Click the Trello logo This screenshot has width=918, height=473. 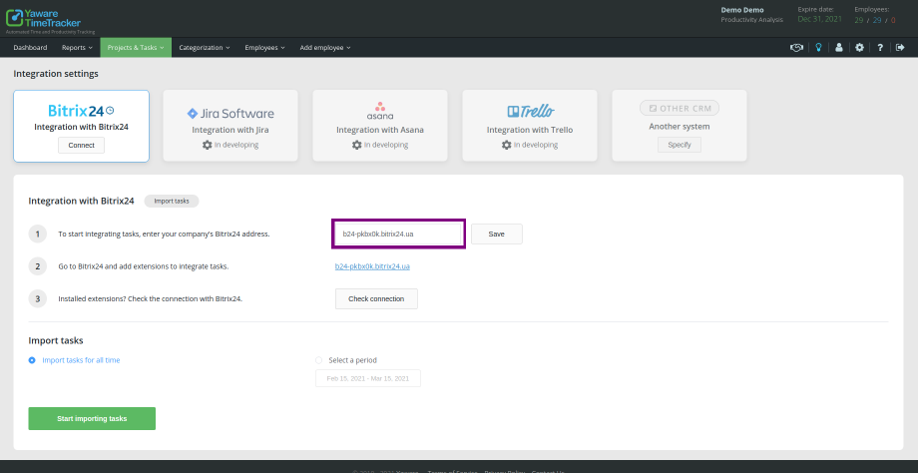[530, 111]
